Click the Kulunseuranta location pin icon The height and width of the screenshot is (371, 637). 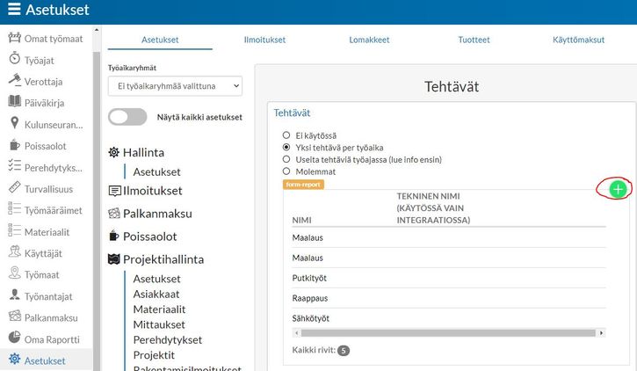click(x=15, y=124)
